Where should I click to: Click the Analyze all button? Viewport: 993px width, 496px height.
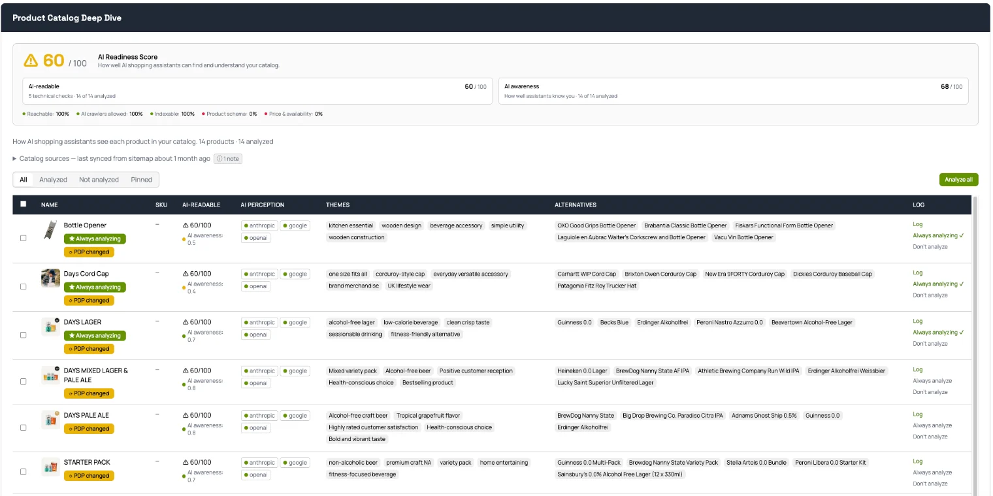pos(958,180)
